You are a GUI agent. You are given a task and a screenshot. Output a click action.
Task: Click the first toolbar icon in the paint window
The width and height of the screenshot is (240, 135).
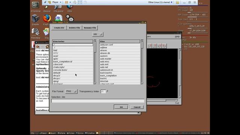pyautogui.click(x=150, y=46)
